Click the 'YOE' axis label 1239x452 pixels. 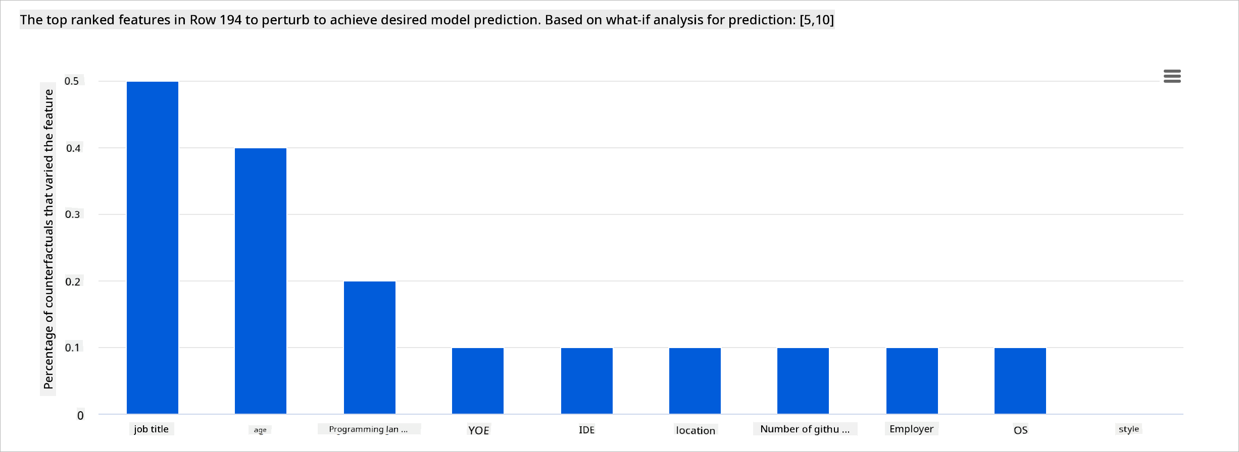click(478, 430)
